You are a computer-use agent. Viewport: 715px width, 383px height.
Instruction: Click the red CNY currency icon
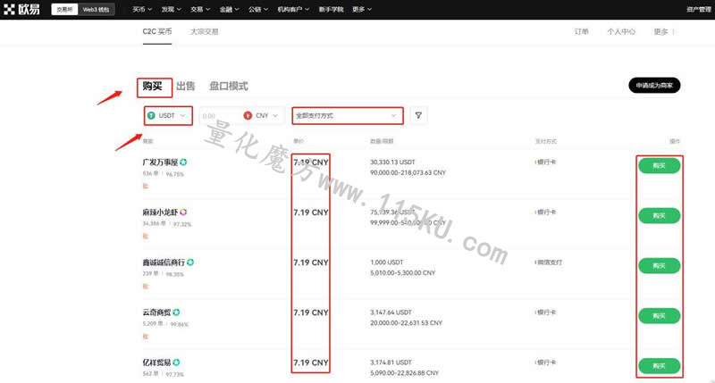click(248, 116)
